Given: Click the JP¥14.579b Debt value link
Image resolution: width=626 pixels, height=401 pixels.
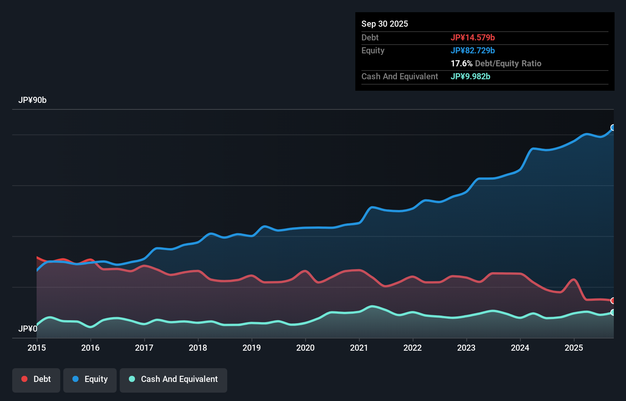Looking at the screenshot, I should click(473, 37).
